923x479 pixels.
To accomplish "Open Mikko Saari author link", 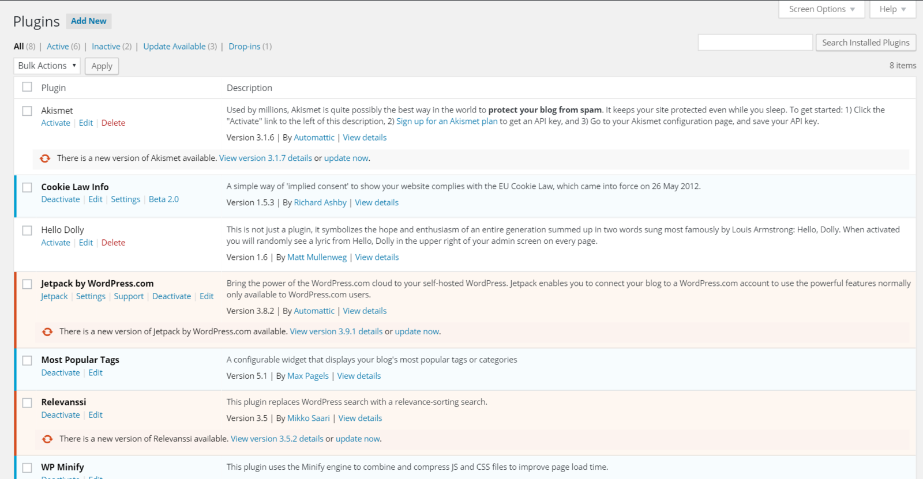I will coord(309,418).
